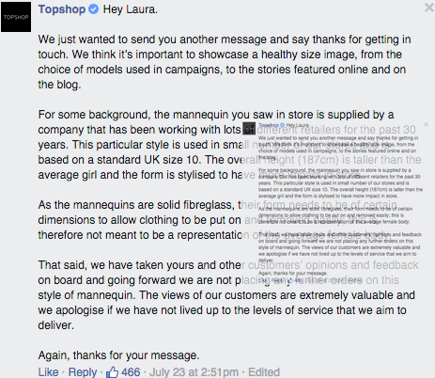Dismiss the comment with the top-right X
Image resolution: width=435 pixels, height=378 pixels.
point(429,8)
